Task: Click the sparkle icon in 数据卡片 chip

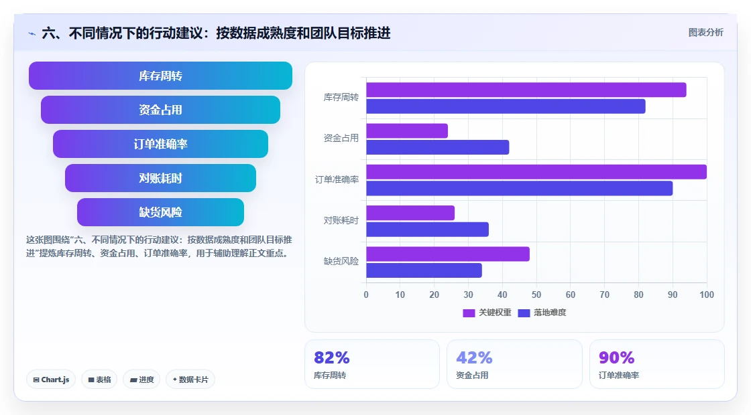Action: [175, 380]
